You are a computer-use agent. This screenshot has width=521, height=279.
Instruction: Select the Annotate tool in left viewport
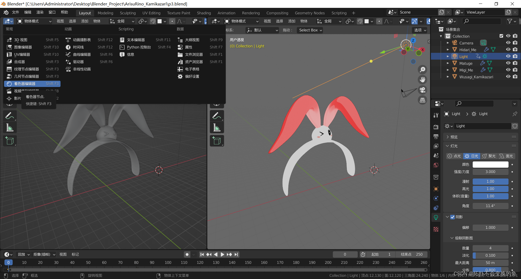(10, 116)
